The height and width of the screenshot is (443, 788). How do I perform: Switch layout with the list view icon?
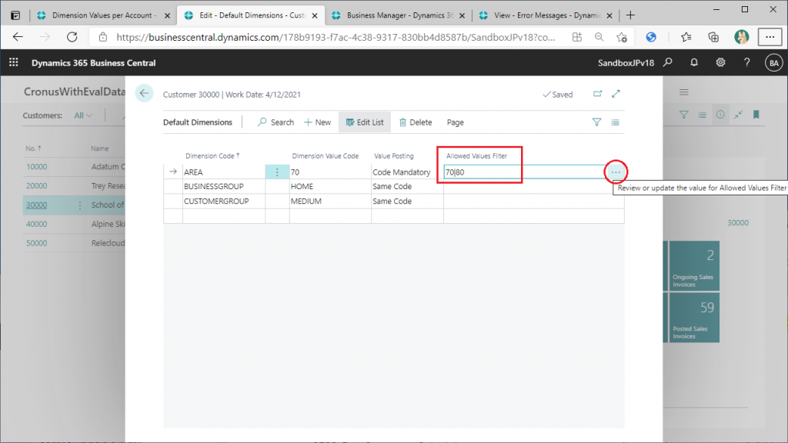[615, 122]
